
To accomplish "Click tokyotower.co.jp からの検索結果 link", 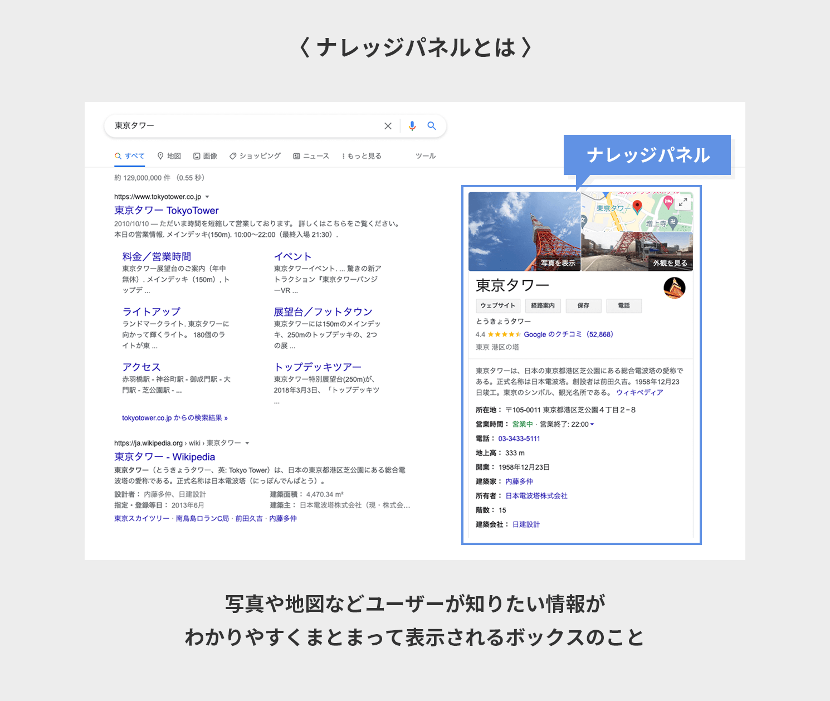I will [175, 418].
